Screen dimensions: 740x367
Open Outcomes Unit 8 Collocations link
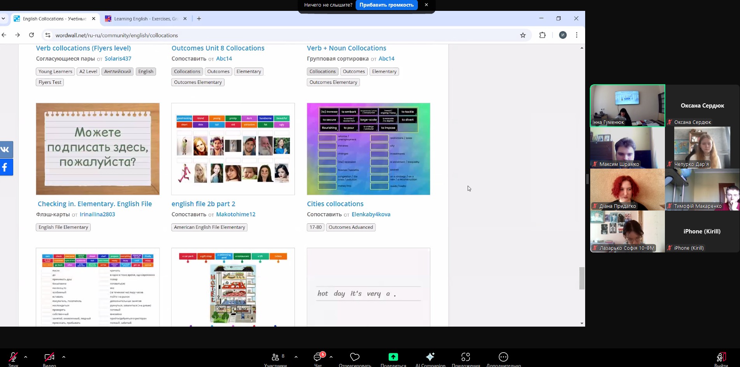click(218, 48)
